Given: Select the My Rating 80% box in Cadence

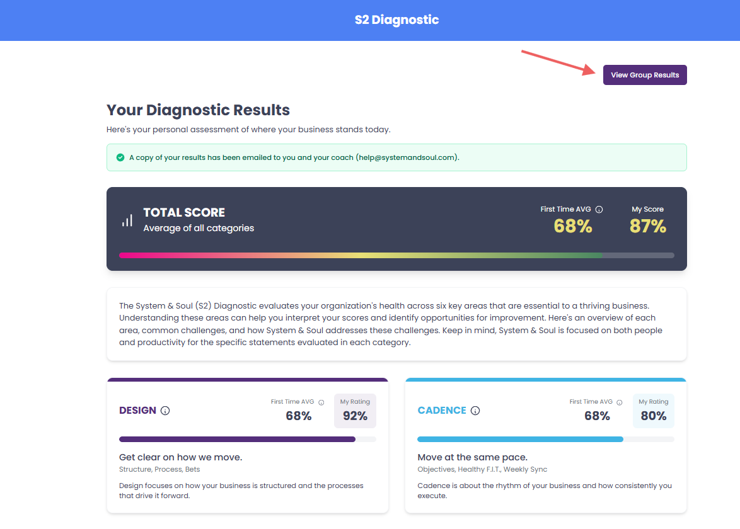Looking at the screenshot, I should 653,411.
